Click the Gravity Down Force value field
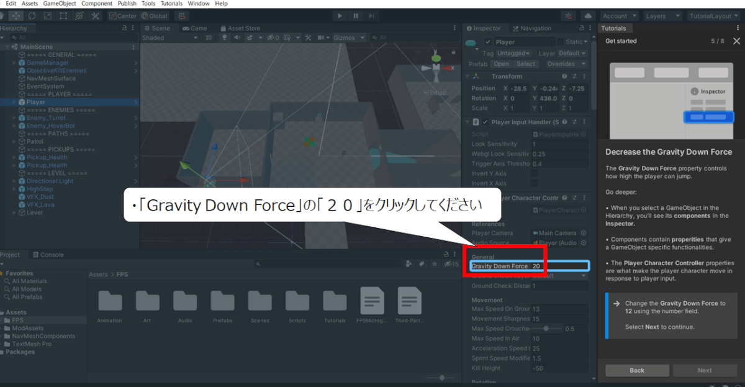Image resolution: width=745 pixels, height=387 pixels. pos(559,266)
